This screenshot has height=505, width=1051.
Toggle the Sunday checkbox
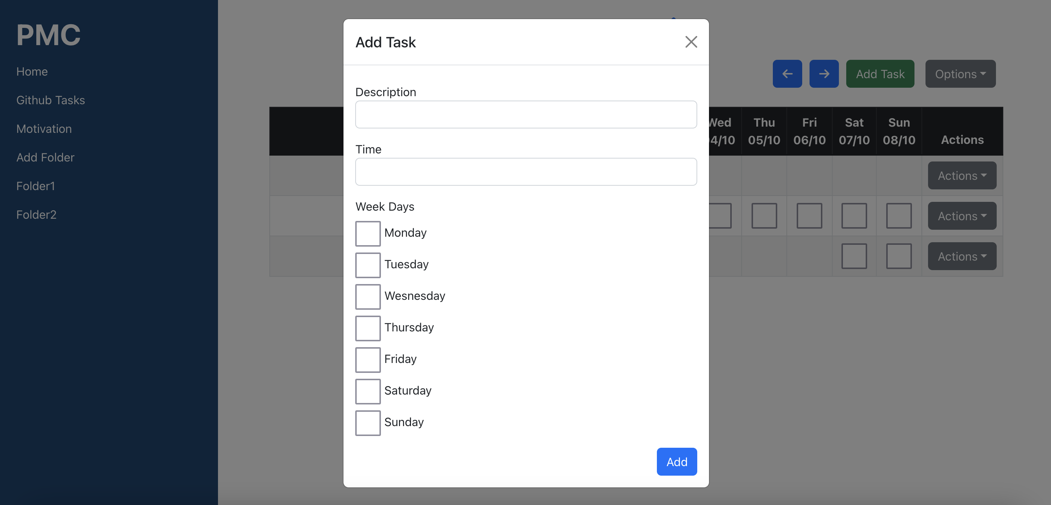tap(368, 422)
